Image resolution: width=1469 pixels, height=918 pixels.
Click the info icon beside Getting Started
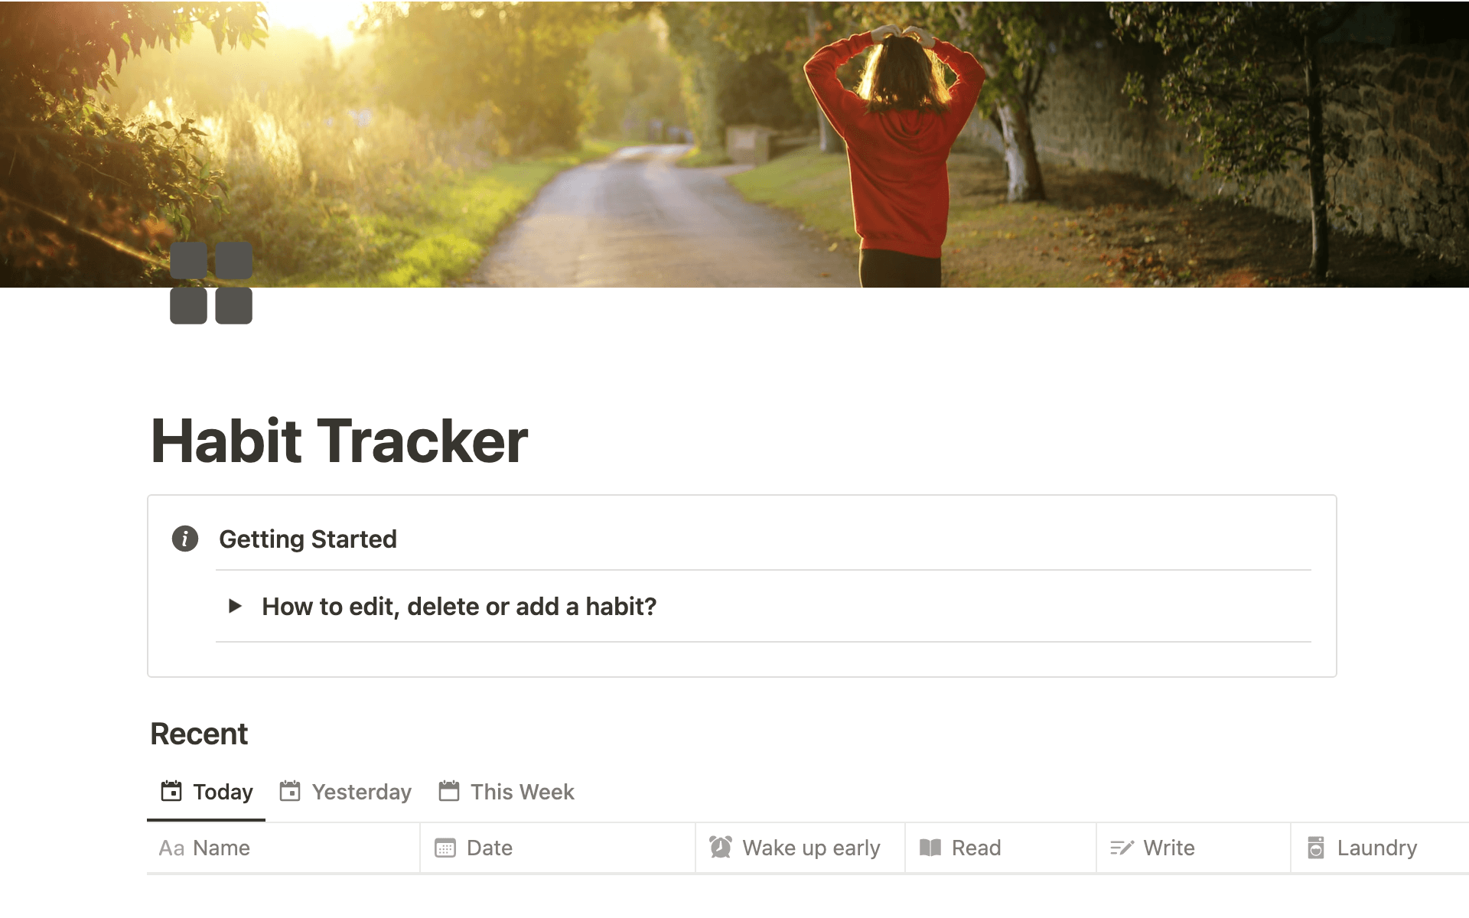[x=185, y=539]
